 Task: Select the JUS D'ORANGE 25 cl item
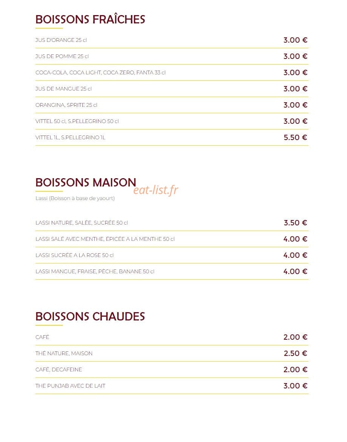point(61,40)
